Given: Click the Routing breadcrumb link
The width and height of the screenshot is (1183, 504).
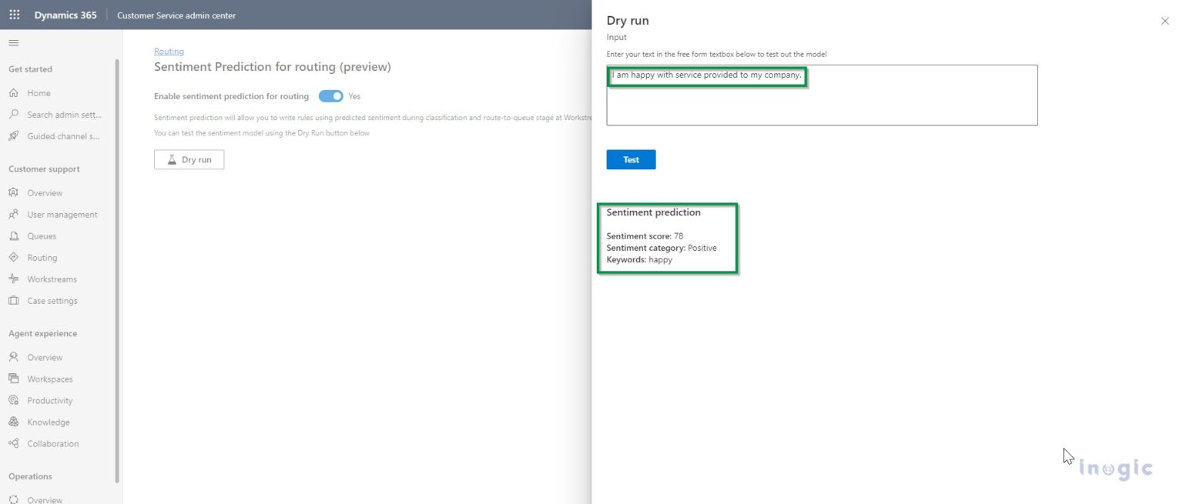Looking at the screenshot, I should (169, 52).
